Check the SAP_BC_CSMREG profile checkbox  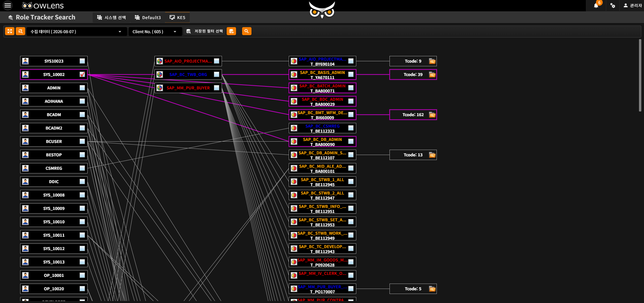pos(351,128)
